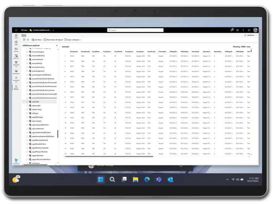
Task: Expand the Get data dropdown
Action: [37, 39]
